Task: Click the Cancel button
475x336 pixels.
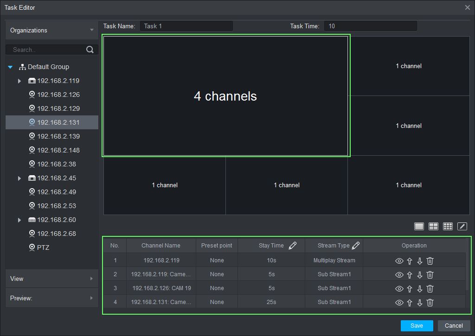Action: [x=454, y=326]
